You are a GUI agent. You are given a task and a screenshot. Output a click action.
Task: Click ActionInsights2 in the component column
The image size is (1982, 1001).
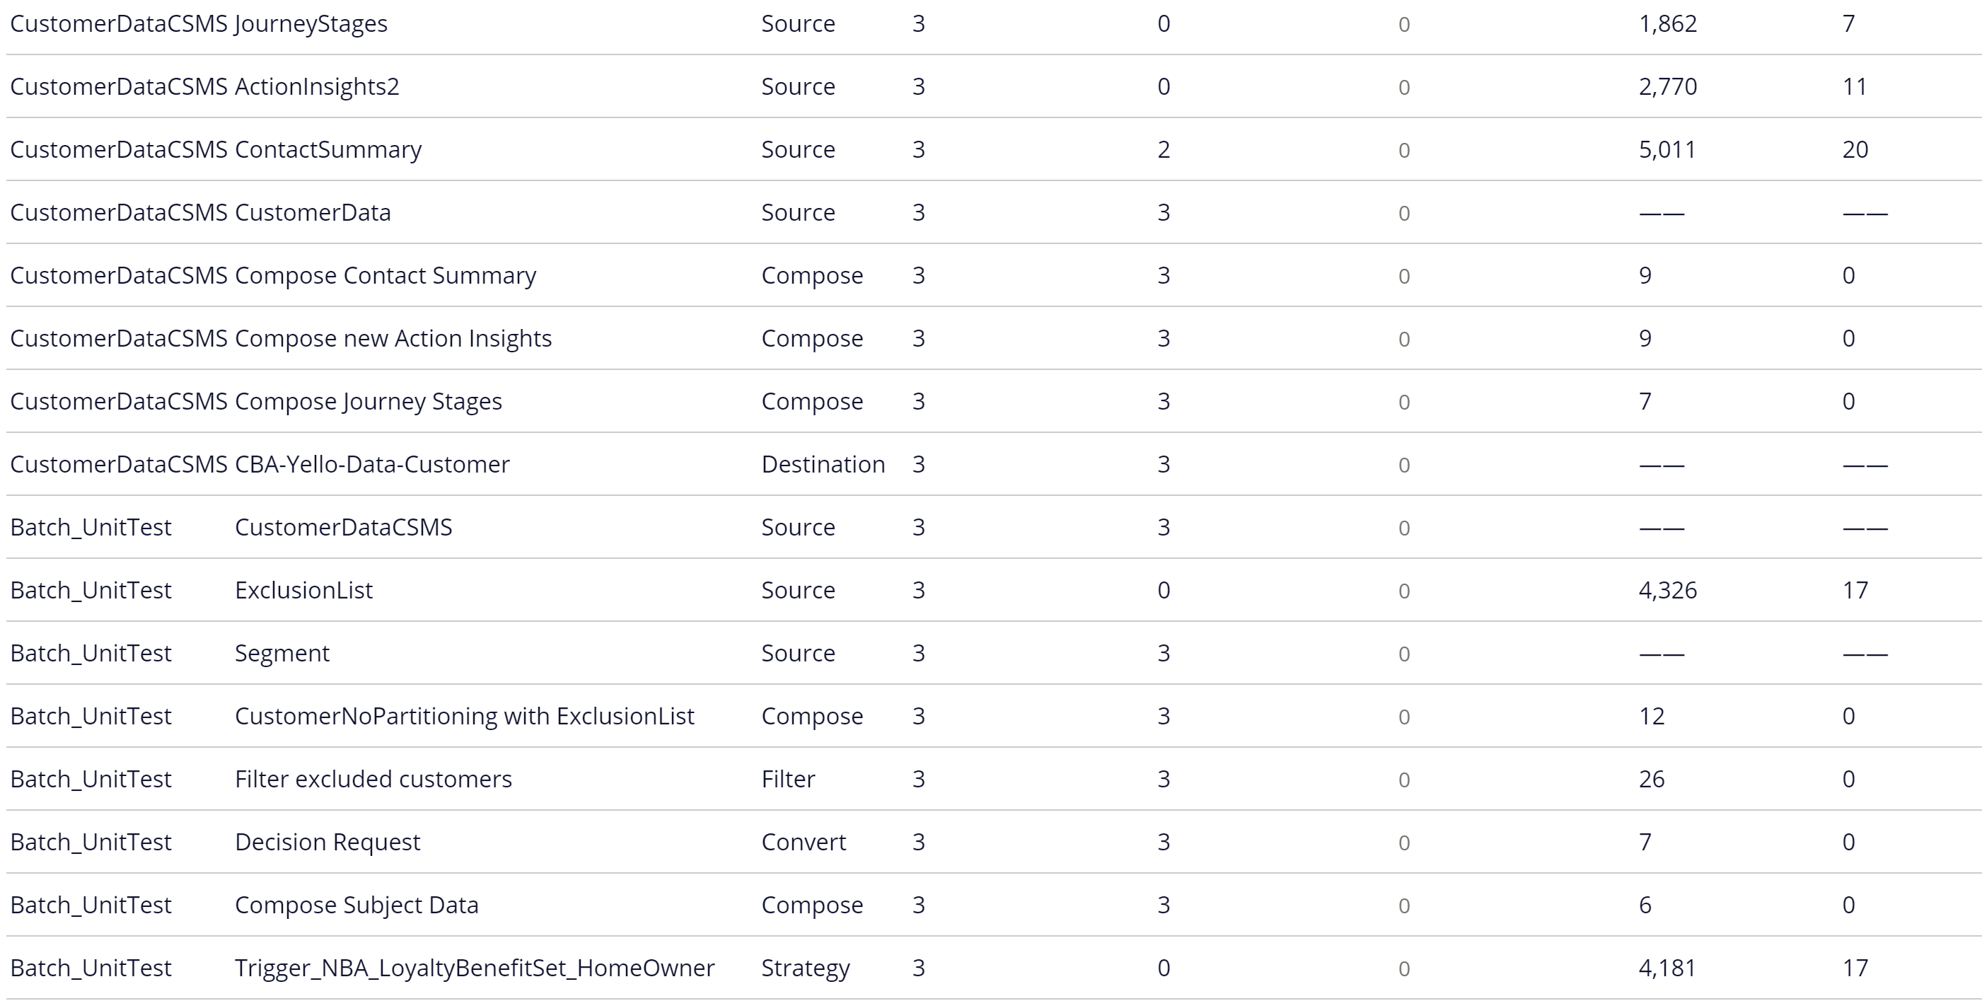(317, 86)
